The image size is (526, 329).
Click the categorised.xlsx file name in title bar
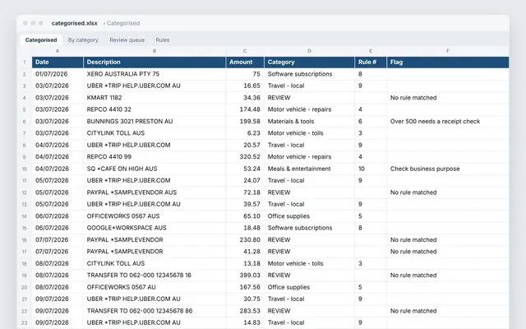(75, 23)
